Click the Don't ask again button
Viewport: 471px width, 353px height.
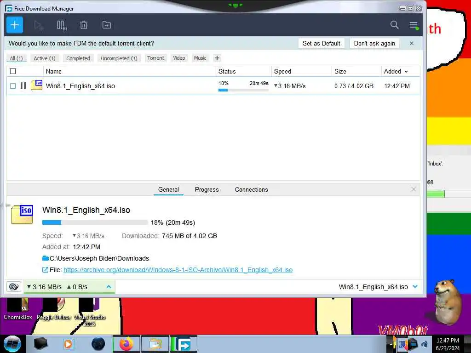pos(374,43)
